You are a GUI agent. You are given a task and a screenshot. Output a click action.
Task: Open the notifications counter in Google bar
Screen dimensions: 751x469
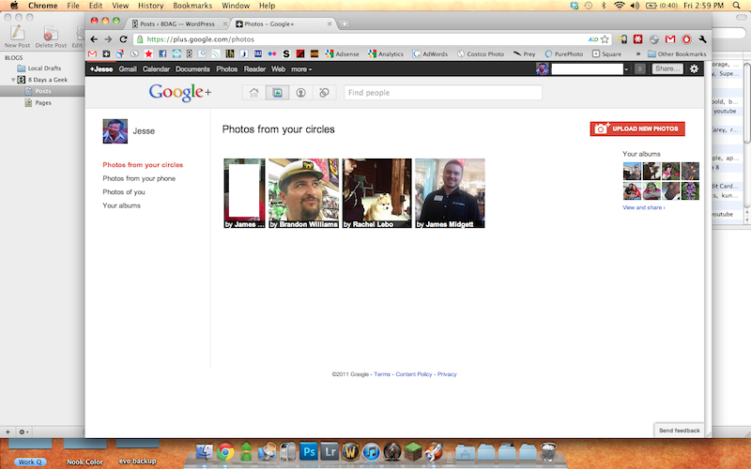[639, 68]
